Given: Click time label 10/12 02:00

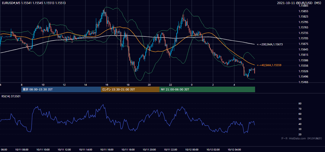Looking at the screenshot, I should 213,149.
